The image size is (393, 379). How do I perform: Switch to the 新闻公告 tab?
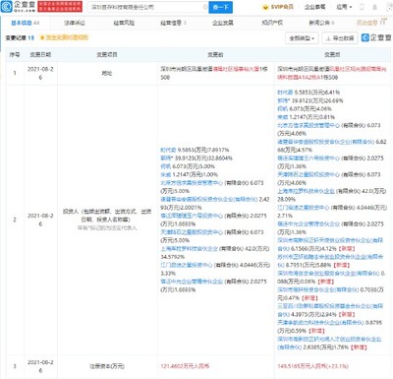(x=321, y=23)
